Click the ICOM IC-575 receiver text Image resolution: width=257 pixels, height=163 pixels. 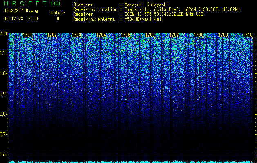164,14
